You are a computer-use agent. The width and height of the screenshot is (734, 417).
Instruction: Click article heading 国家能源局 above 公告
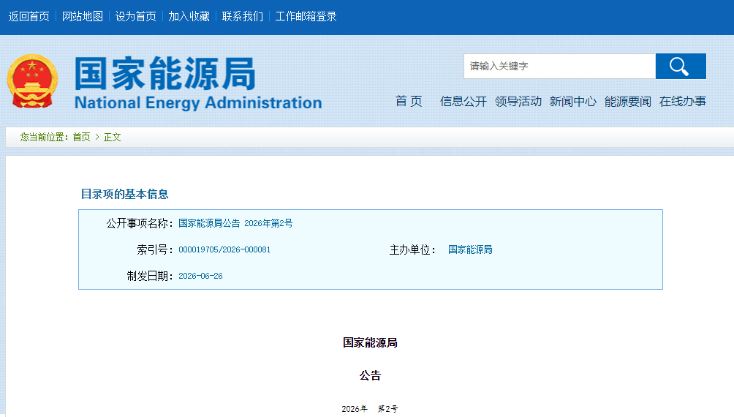pyautogui.click(x=370, y=342)
